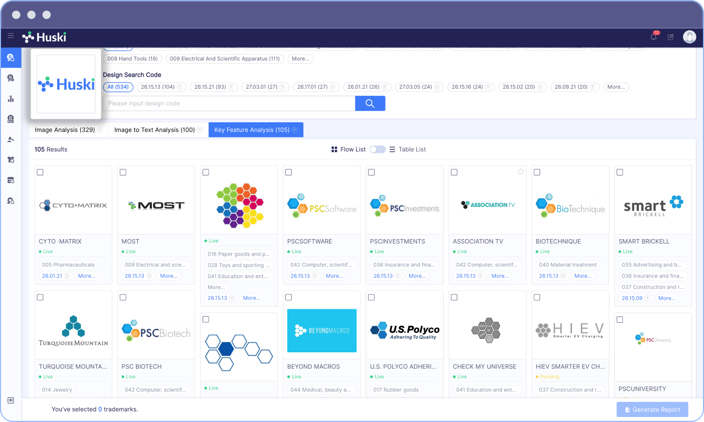Viewport: 704px width, 422px height.
Task: Switch to Image Analysis (329) tab
Action: click(65, 130)
